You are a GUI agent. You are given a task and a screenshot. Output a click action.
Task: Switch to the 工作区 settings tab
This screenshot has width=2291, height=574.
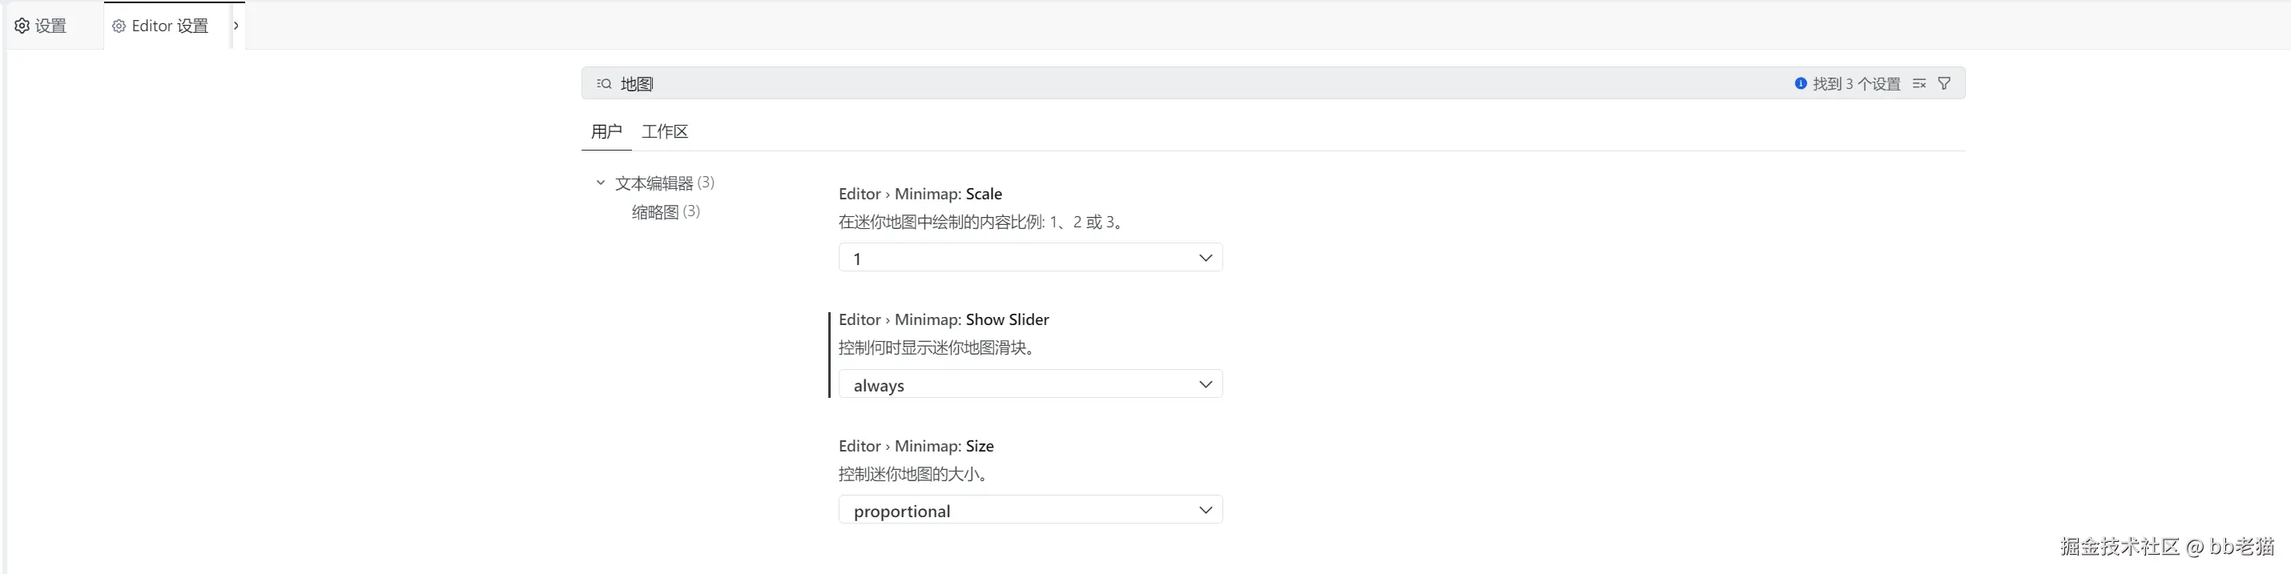[x=664, y=131]
